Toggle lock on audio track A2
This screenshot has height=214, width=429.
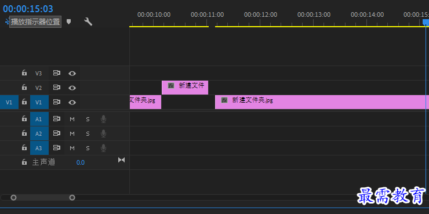(24, 133)
